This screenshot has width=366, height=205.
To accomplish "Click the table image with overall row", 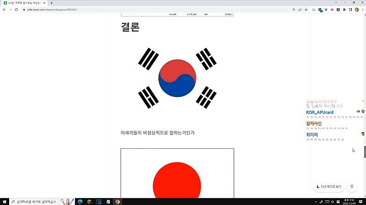I will click(177, 15).
